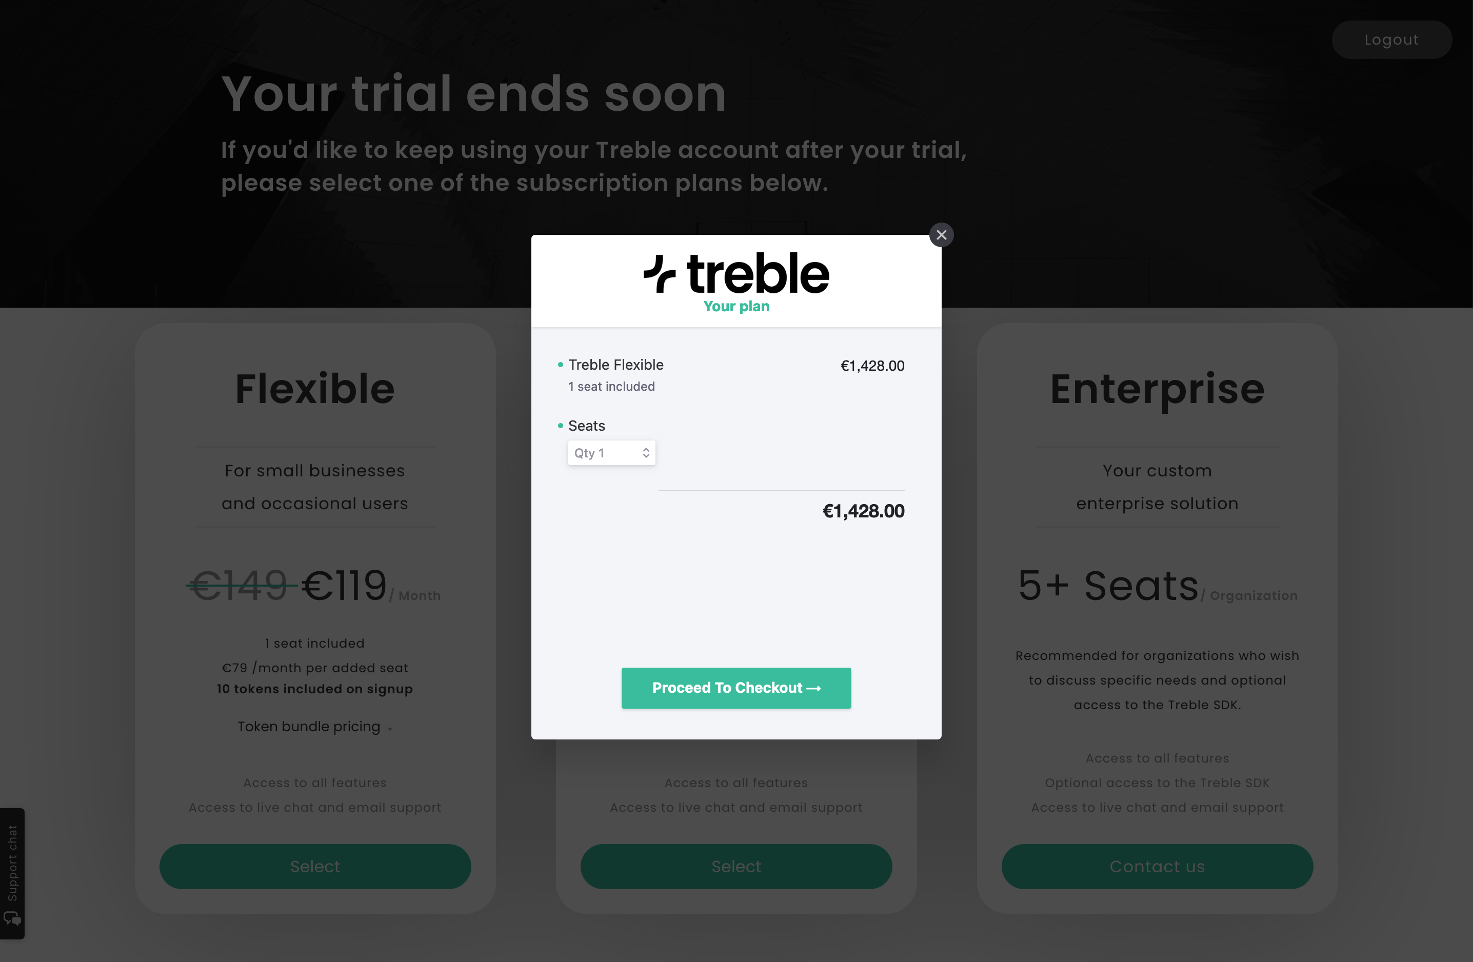1473x962 pixels.
Task: Proceed To Checkout with current plan
Action: (736, 687)
